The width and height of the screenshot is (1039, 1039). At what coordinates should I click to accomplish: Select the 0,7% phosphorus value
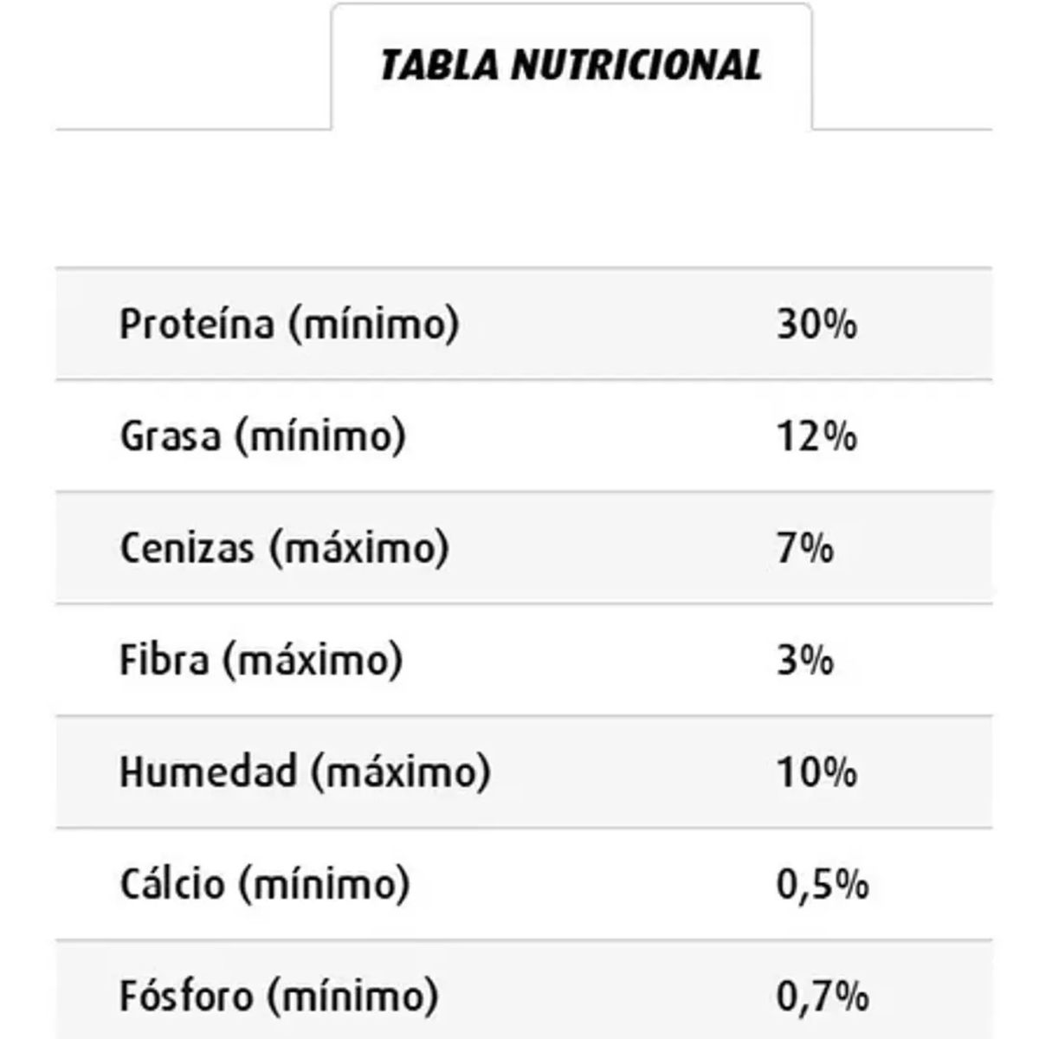823,996
